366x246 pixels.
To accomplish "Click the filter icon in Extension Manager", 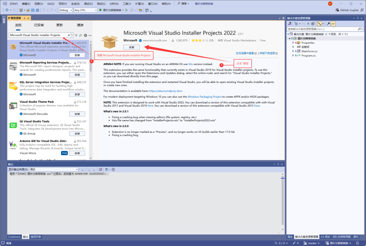I will [76, 36].
